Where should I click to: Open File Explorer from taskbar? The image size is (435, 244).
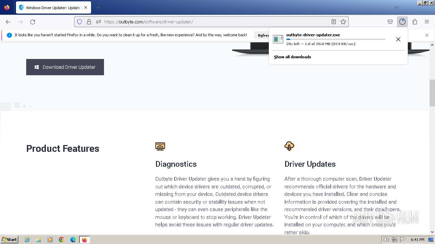[38, 240]
